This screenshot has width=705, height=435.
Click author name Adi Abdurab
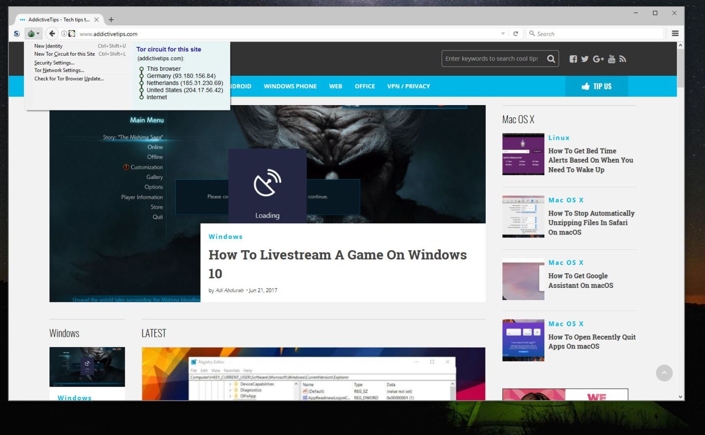pyautogui.click(x=230, y=290)
